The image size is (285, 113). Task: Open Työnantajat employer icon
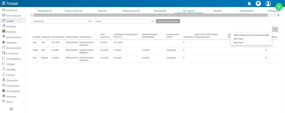[4, 80]
